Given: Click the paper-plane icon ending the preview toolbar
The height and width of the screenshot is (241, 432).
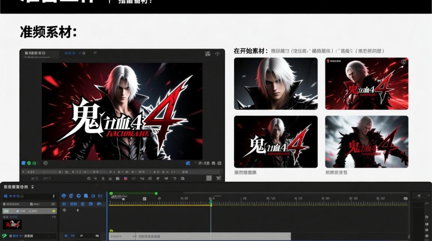Looking at the screenshot, I should pyautogui.click(x=219, y=178).
